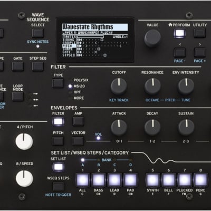Image resolution: width=211 pixels, height=211 pixels.
Task: Select category button 7 PLUCKED
Action: (x=185, y=180)
